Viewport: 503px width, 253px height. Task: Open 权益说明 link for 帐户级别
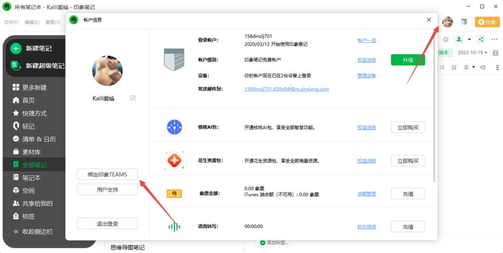click(367, 60)
